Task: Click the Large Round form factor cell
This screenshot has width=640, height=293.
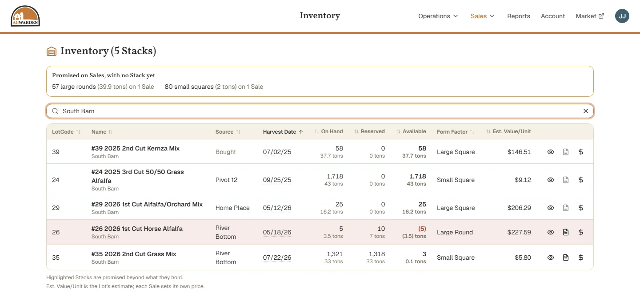Action: [455, 232]
